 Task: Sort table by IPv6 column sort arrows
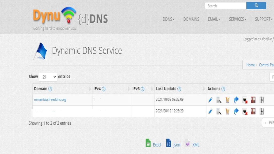[x=152, y=89]
